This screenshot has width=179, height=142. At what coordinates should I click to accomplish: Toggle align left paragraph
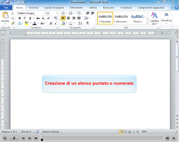[63, 18]
